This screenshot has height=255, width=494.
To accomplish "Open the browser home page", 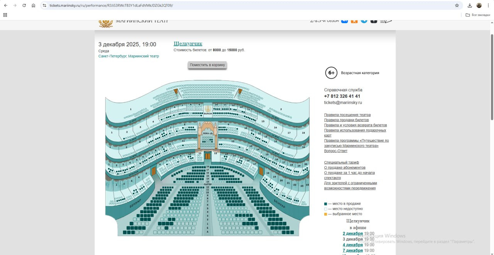I will tap(34, 5).
